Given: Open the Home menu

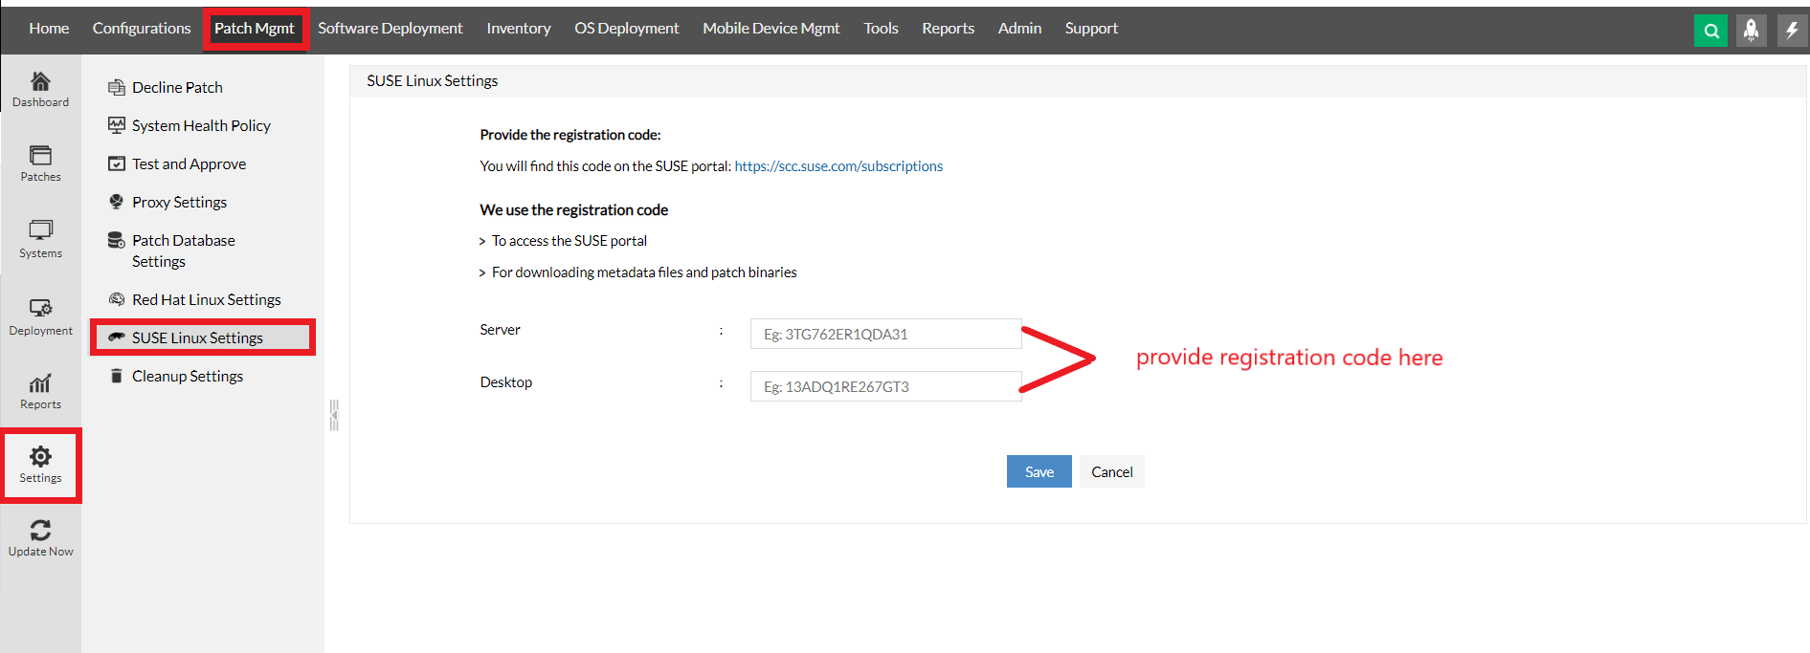Looking at the screenshot, I should click(x=49, y=29).
